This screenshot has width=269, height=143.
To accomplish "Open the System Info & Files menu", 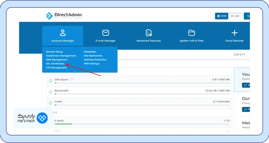I will pyautogui.click(x=192, y=36).
